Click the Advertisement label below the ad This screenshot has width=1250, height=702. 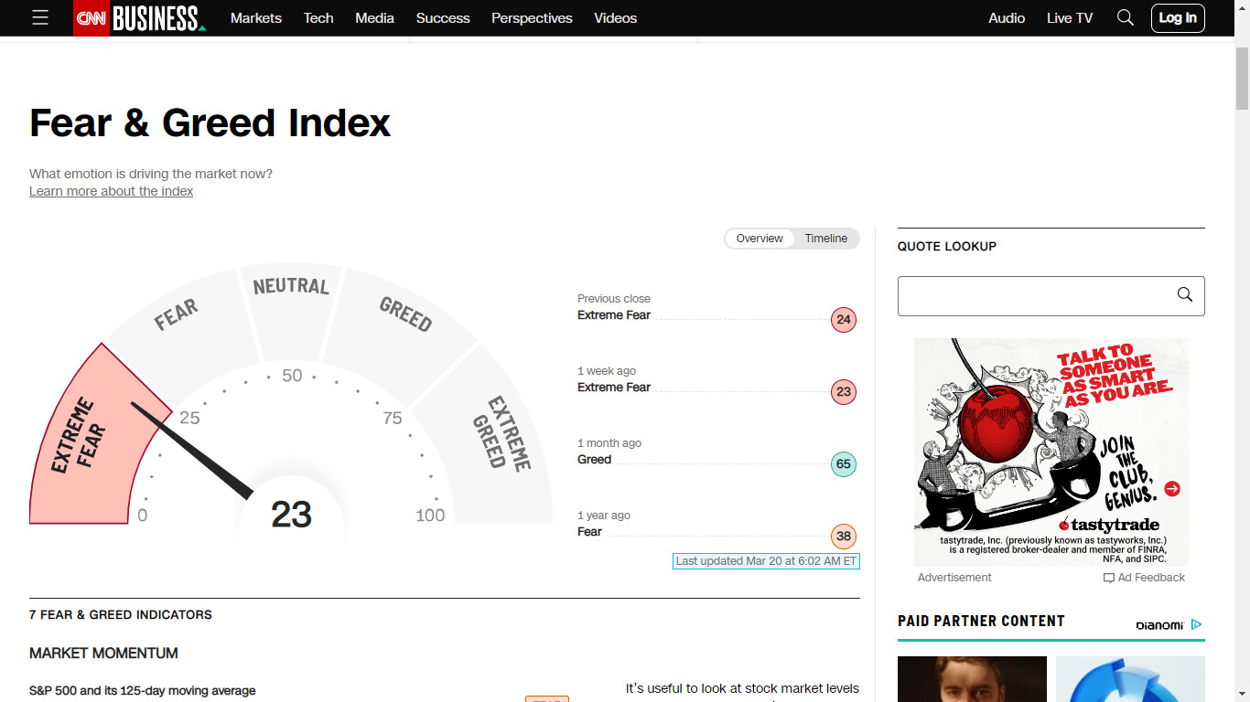[954, 578]
